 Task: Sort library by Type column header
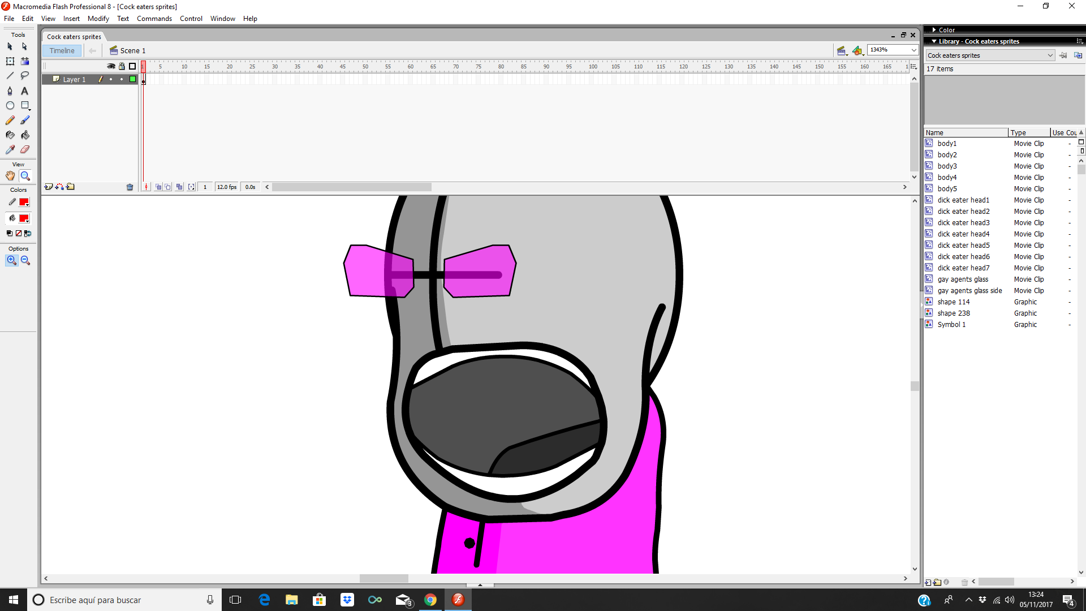click(1029, 133)
